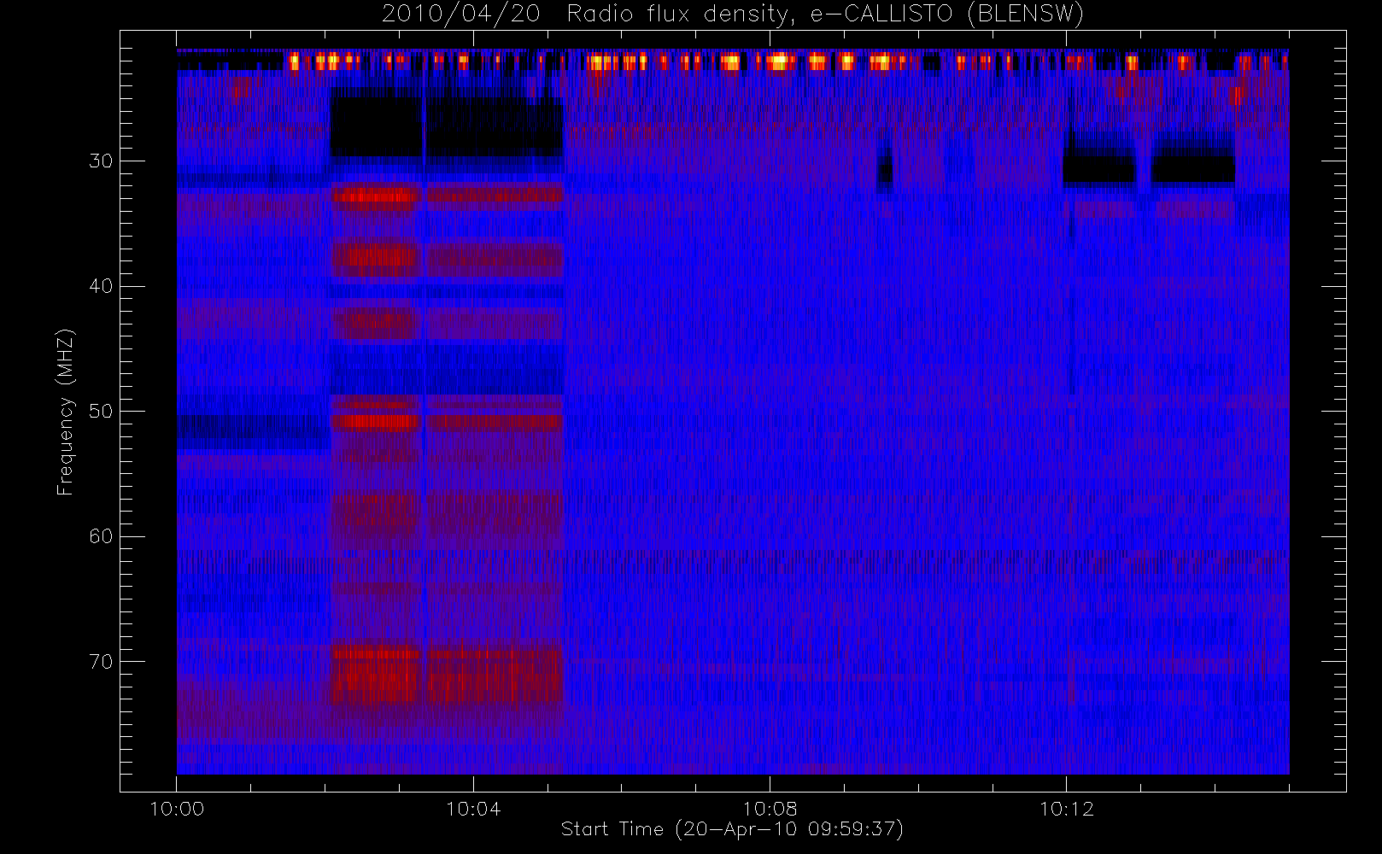Click the 30 frequency tick label
This screenshot has width=1382, height=854.
[101, 161]
